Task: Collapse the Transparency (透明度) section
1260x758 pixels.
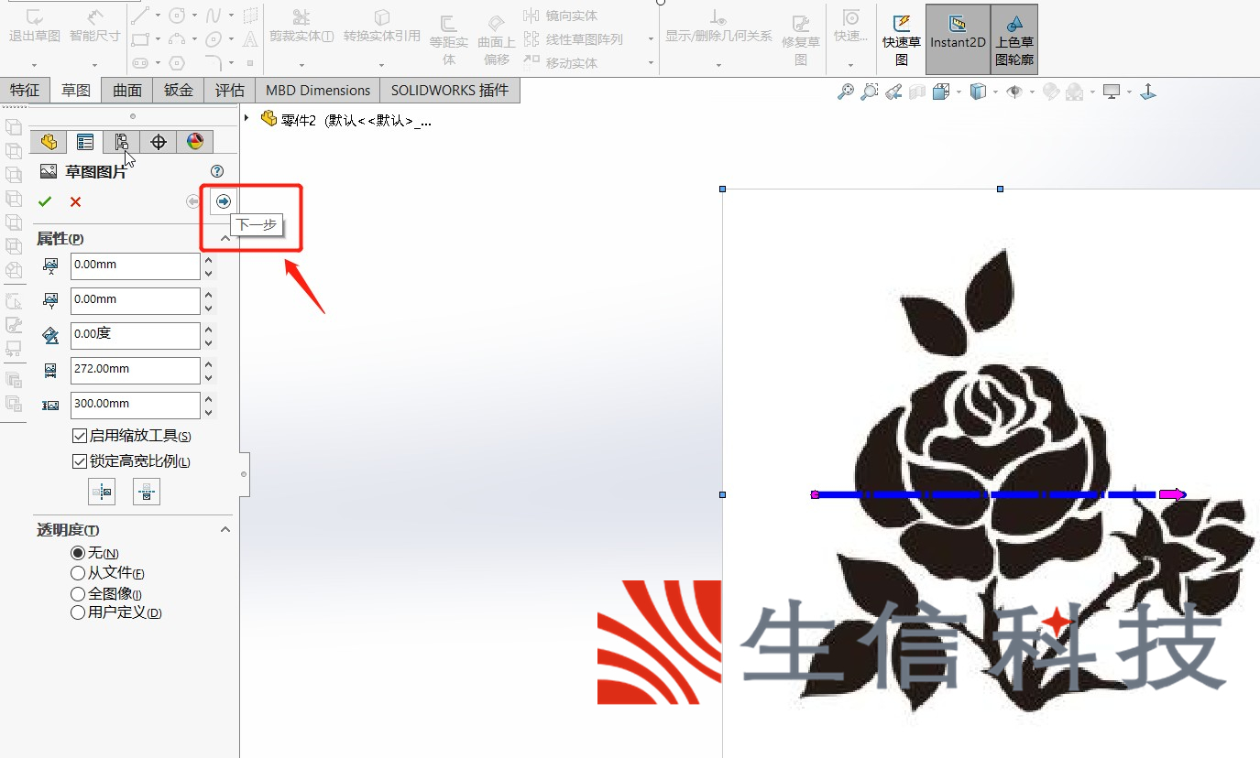Action: [225, 530]
